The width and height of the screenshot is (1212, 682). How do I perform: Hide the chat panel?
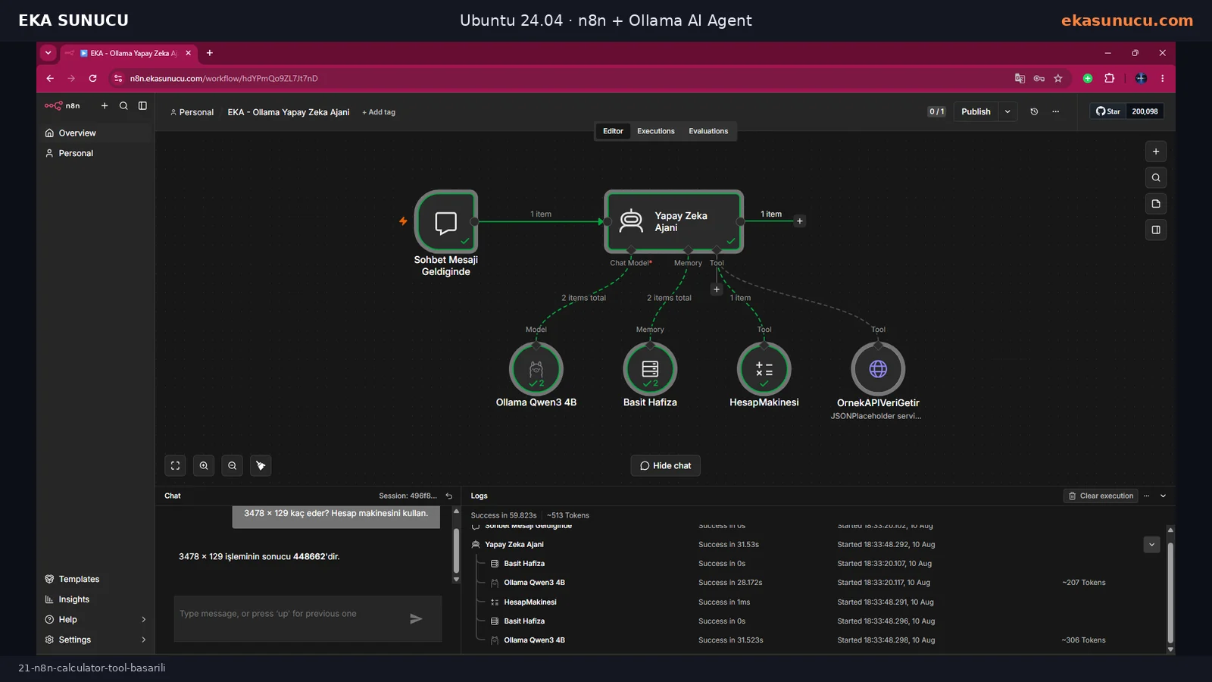click(665, 466)
